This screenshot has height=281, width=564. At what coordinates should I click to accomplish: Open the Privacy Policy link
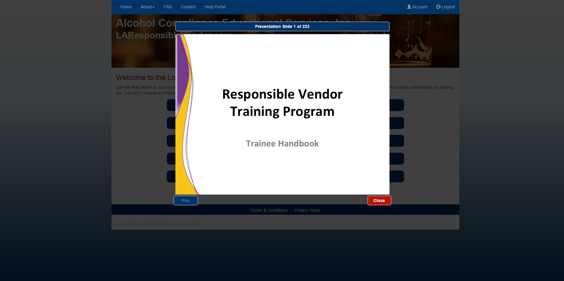tap(307, 210)
